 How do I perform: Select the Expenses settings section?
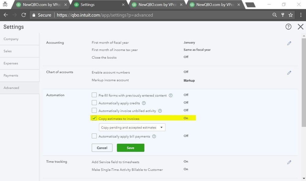click(11, 63)
